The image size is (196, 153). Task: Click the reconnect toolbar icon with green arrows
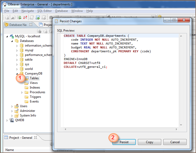pos(19,18)
